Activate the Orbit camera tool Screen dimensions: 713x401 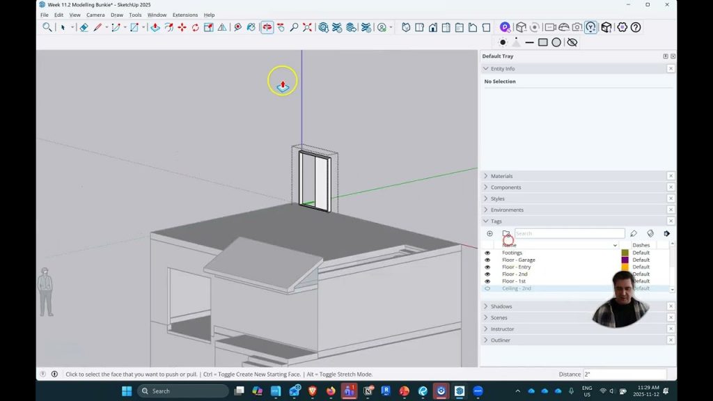pos(267,27)
